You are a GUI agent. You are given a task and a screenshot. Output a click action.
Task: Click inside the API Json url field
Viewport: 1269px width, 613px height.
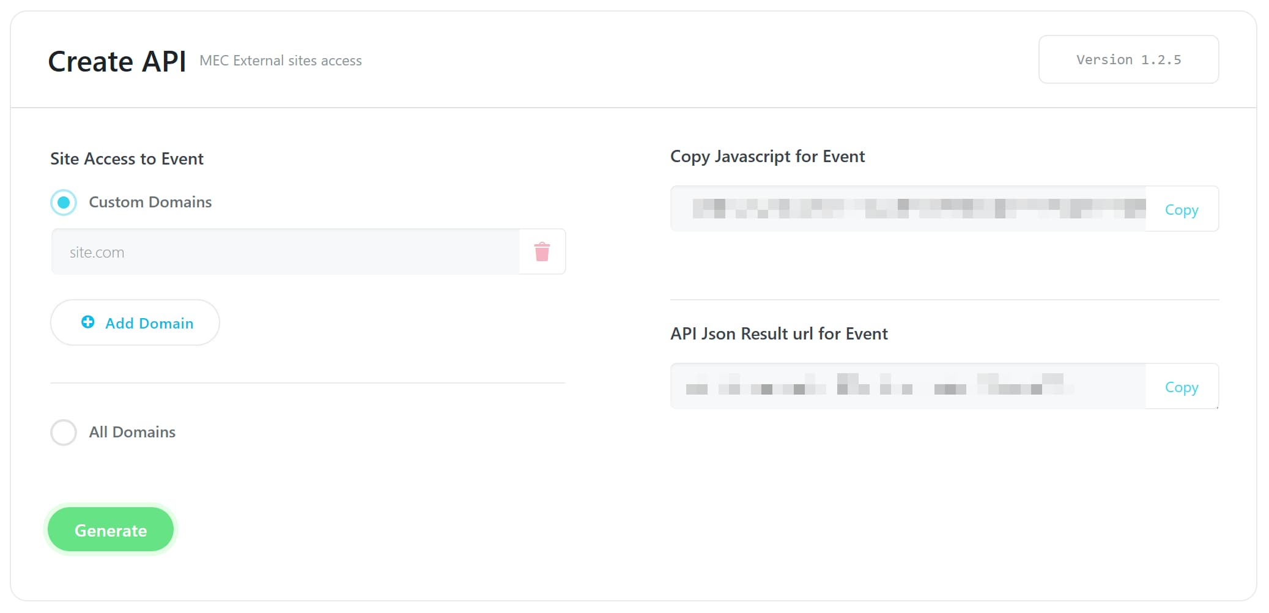(x=908, y=387)
